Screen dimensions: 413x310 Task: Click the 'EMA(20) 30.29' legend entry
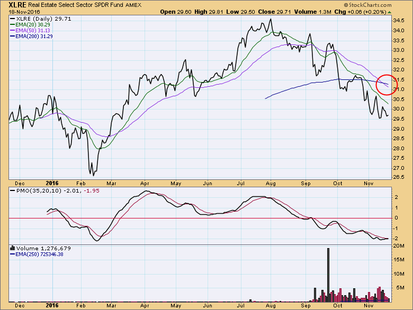click(30, 24)
